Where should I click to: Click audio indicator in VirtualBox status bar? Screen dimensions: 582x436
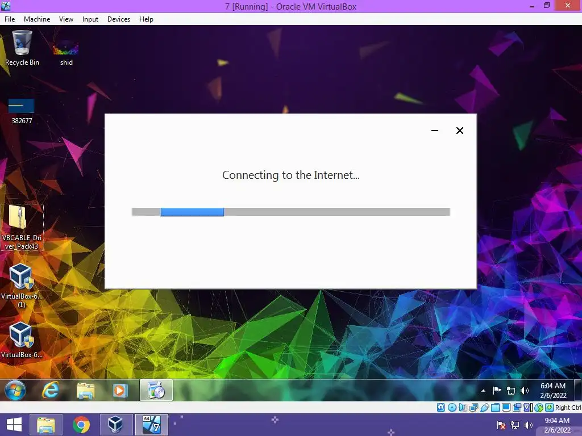463,408
